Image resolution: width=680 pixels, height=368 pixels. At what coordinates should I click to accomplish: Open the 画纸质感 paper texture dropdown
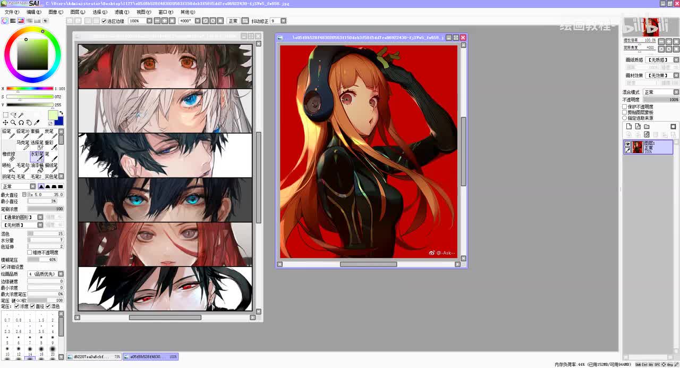point(676,60)
